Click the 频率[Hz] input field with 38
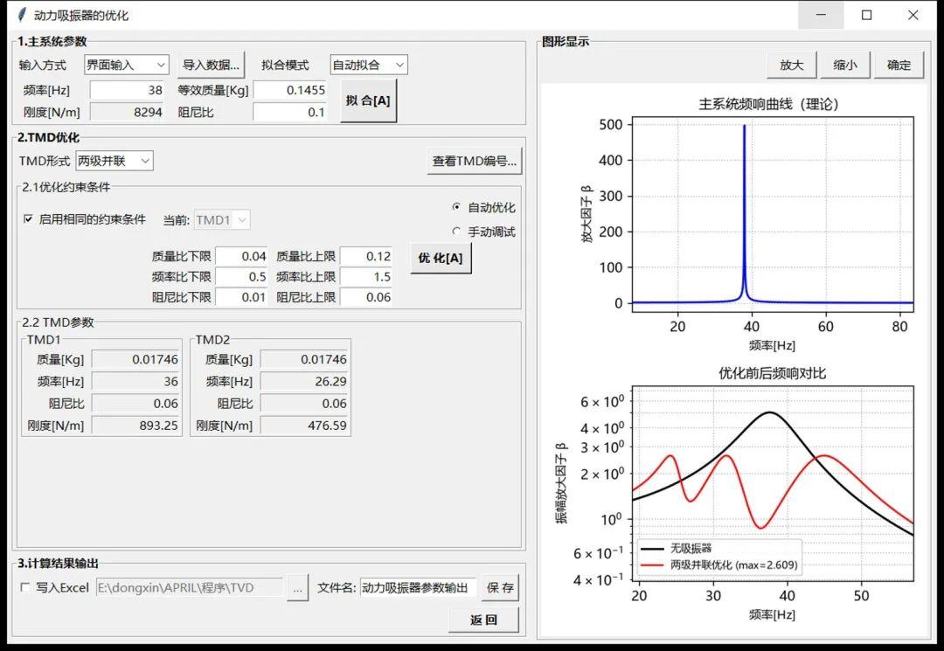Image resolution: width=944 pixels, height=651 pixels. [127, 90]
